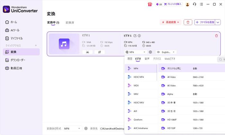
Task: Click the red trash button in toolbar
Action: (x=188, y=22)
